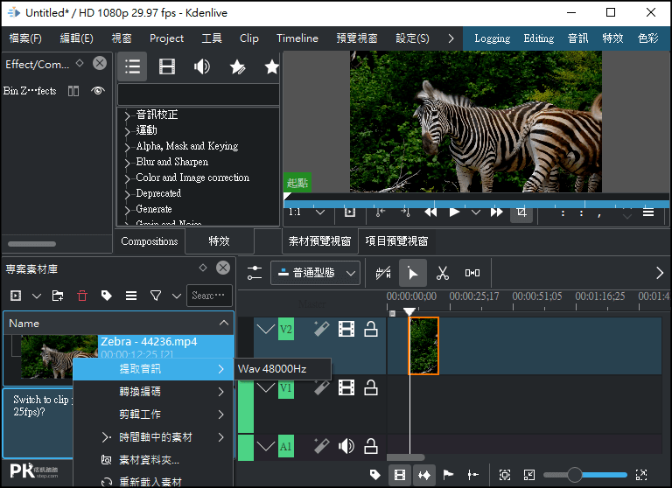Expand Alpha, Mask and Keying category
672x488 pixels.
[127, 147]
